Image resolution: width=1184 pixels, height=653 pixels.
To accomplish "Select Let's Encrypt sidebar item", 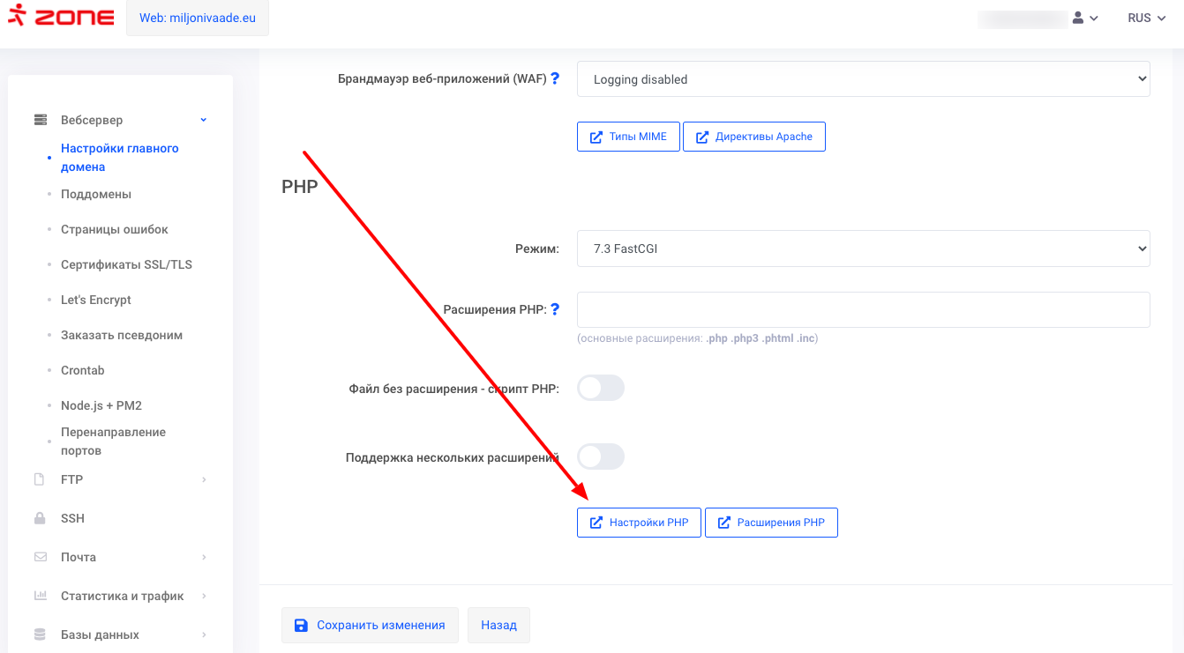I will click(96, 300).
